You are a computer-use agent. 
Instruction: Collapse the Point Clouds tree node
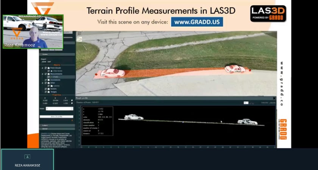coord(42,68)
